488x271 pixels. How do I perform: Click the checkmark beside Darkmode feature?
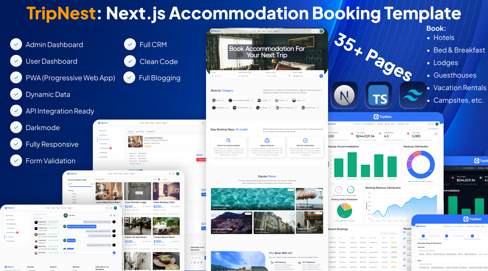16,128
